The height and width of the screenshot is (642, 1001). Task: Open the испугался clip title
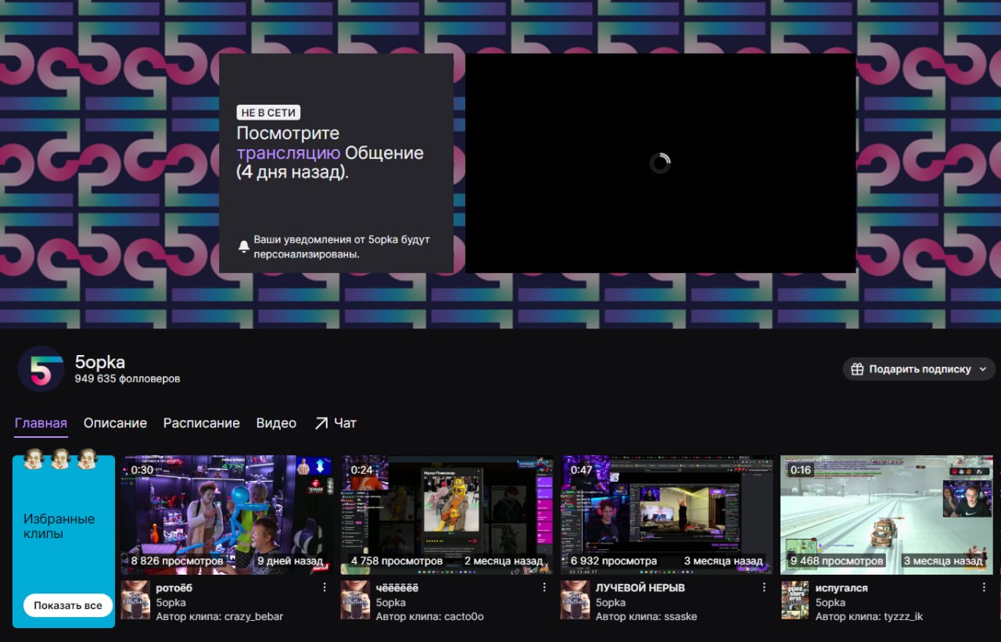[841, 587]
